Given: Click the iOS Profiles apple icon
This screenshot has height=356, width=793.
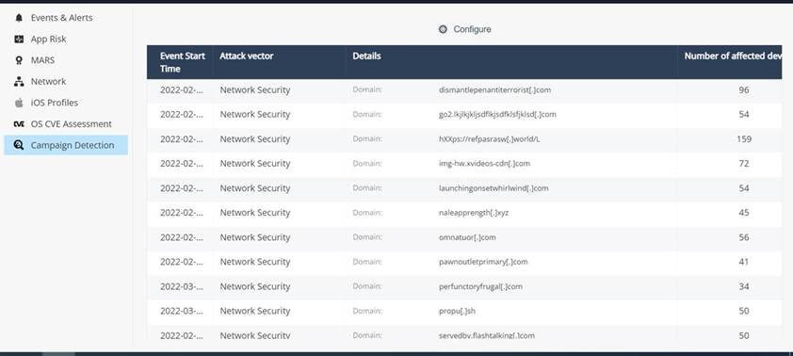Looking at the screenshot, I should point(19,103).
